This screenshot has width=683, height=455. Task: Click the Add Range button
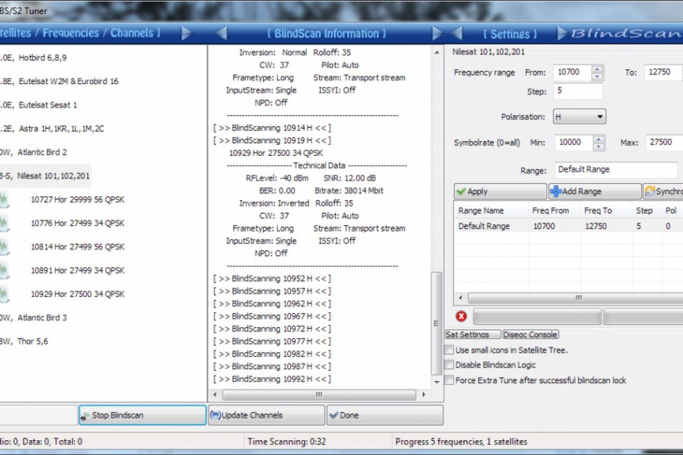click(594, 192)
